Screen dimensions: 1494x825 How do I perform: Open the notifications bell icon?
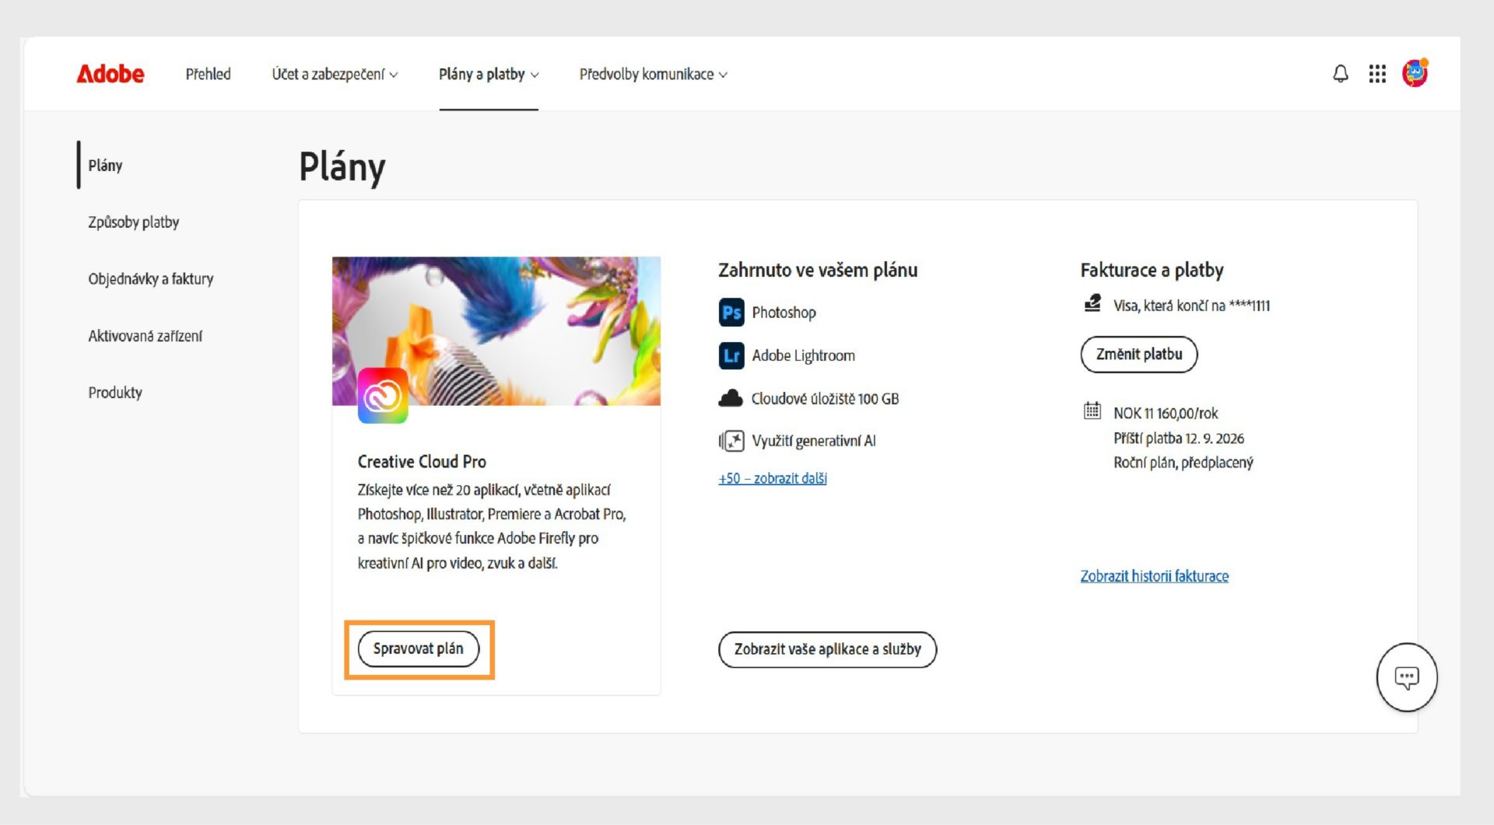[1340, 74]
